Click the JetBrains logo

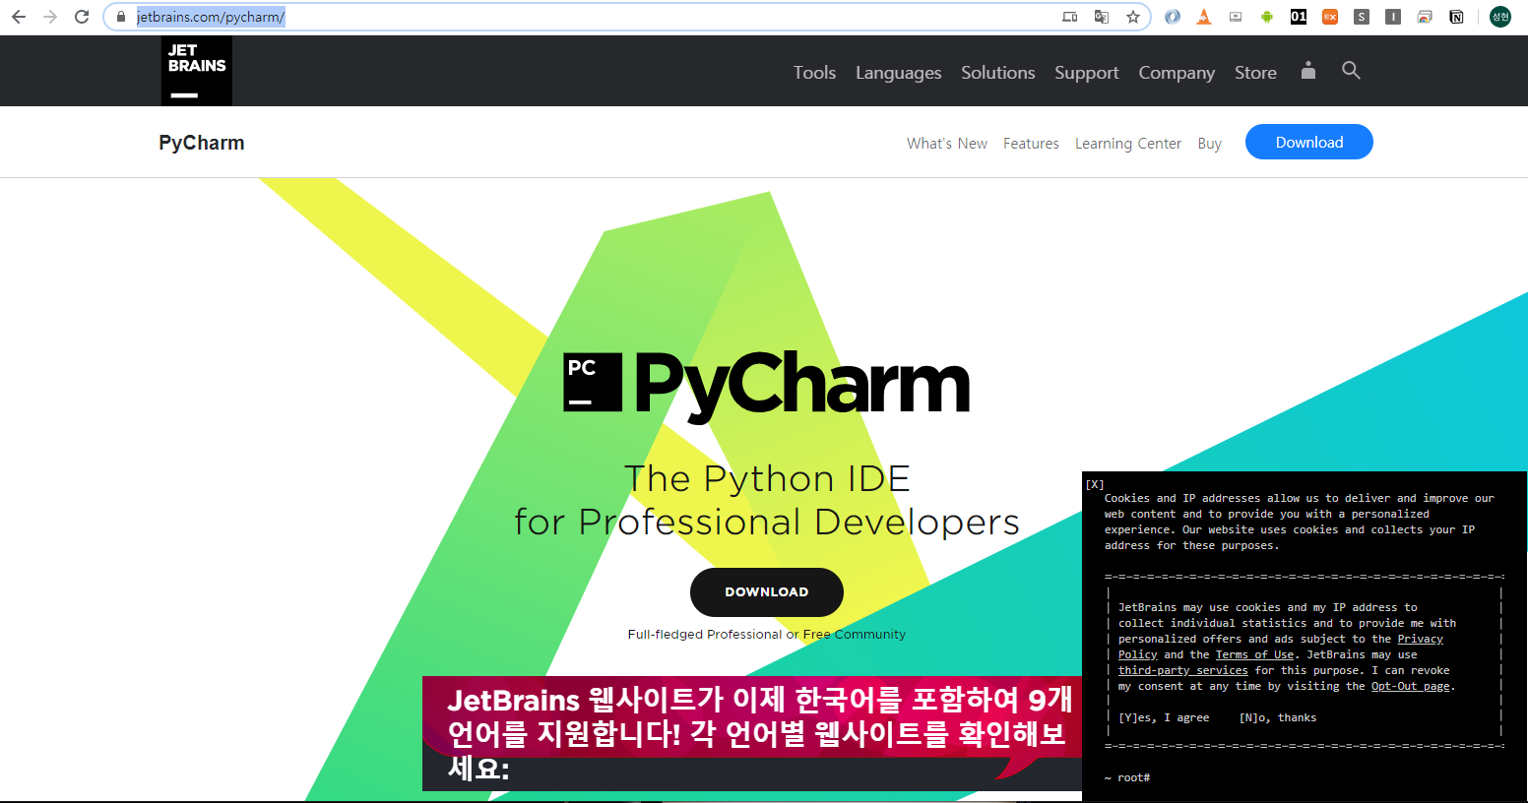(x=197, y=71)
